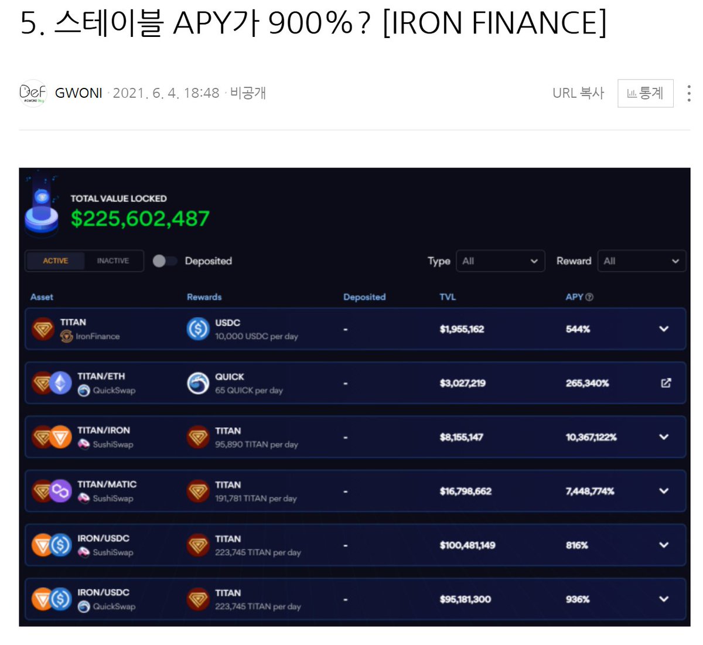Switch to the INACTIVE pools view

(x=113, y=261)
